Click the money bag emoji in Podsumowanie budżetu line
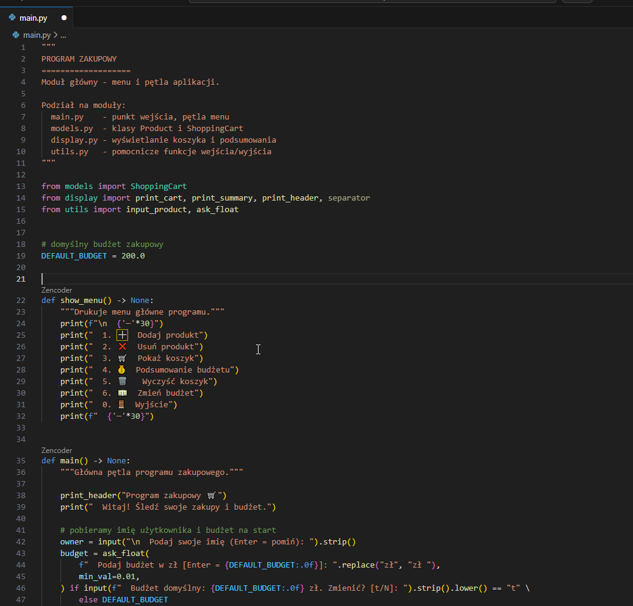633x606 pixels. point(121,369)
